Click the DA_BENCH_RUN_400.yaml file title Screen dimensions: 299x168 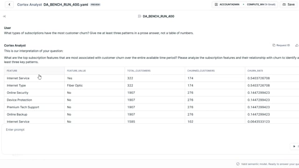[66, 5]
